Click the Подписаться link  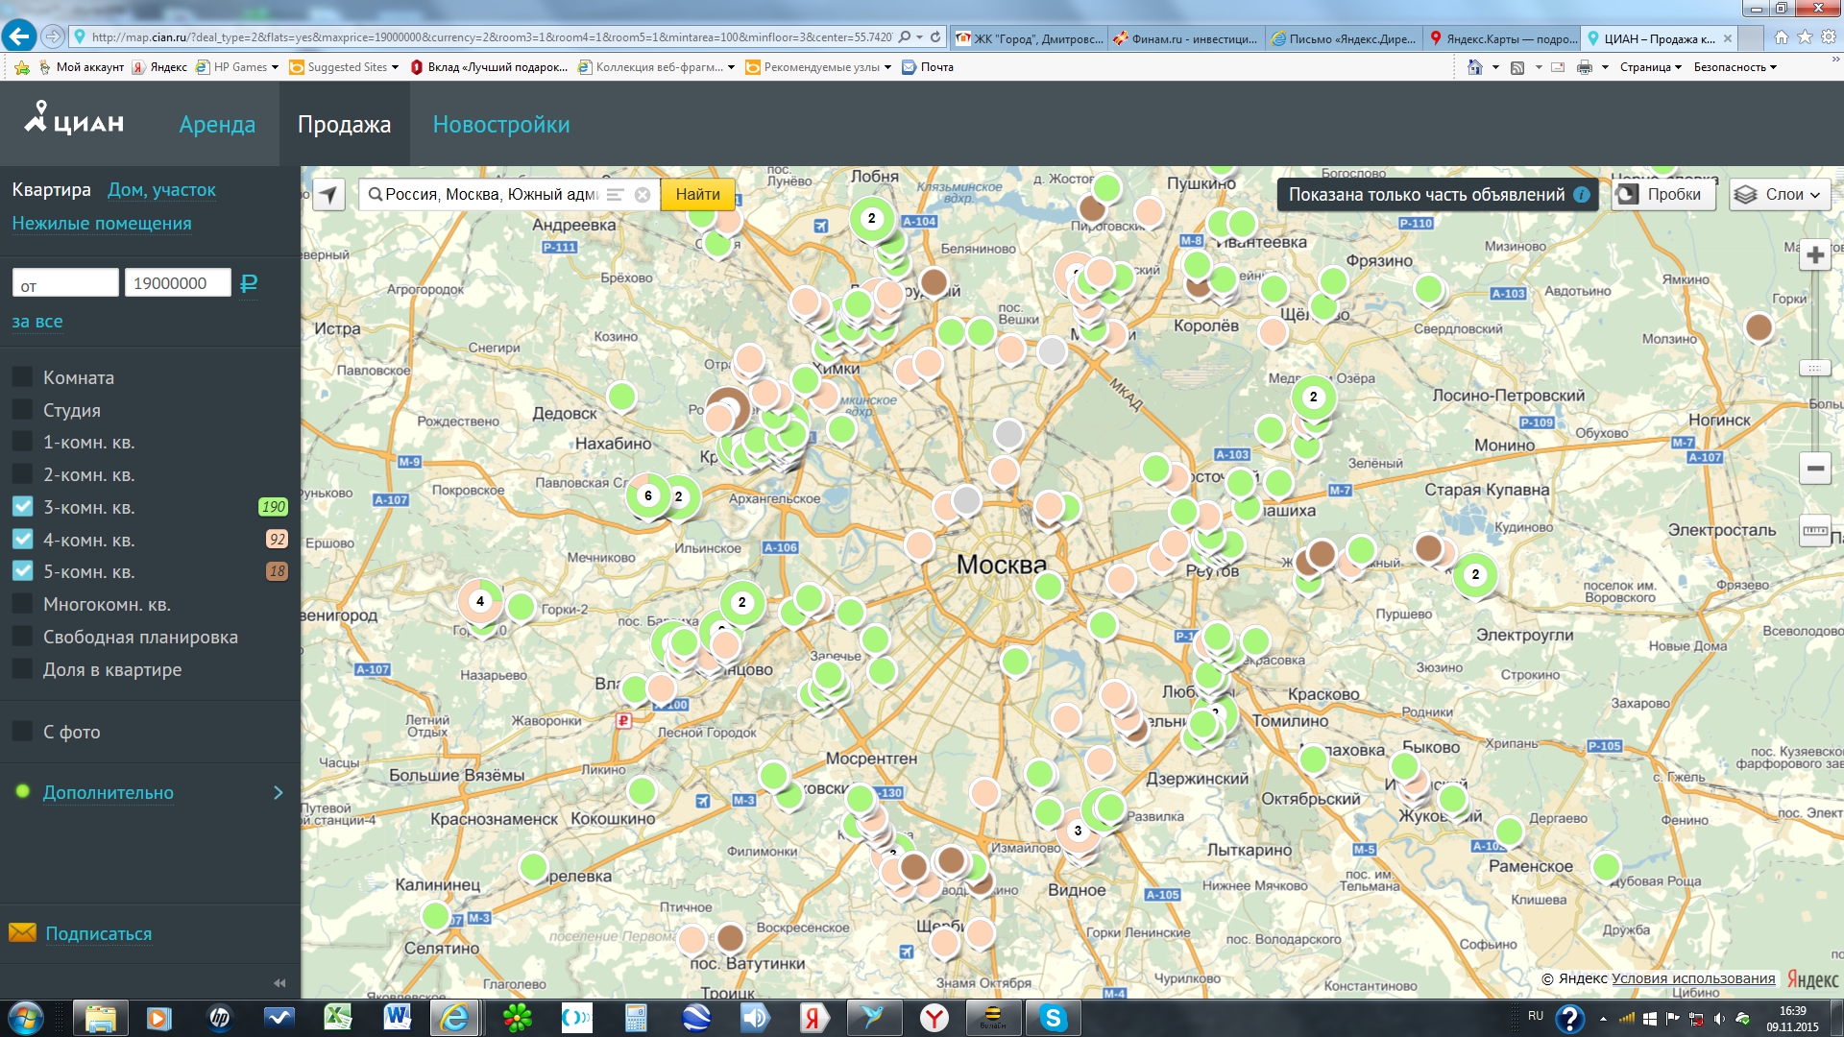(98, 934)
